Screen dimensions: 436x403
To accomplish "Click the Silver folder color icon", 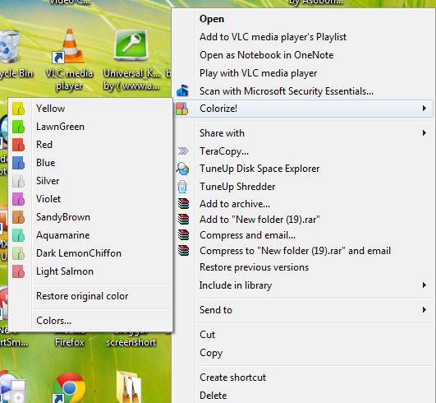I will [18, 181].
